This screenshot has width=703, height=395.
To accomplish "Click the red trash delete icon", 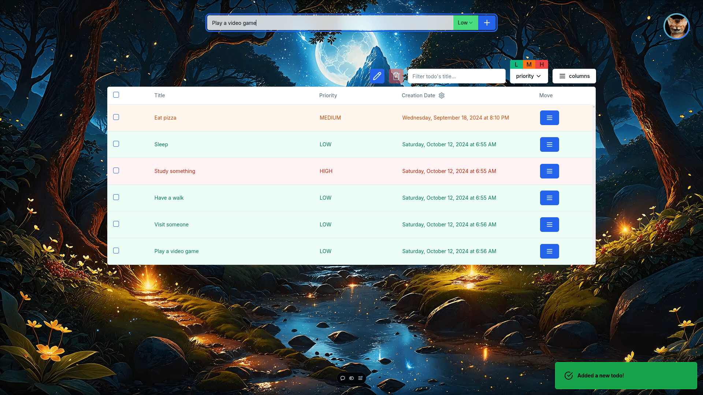I will [396, 76].
